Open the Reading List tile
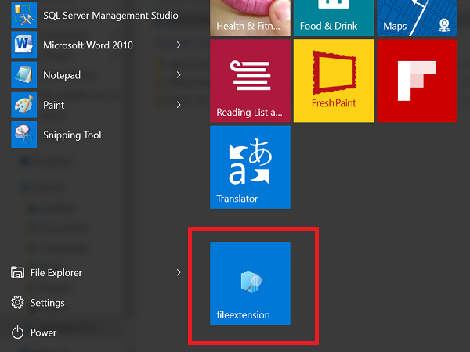The width and height of the screenshot is (470, 352). click(x=250, y=81)
